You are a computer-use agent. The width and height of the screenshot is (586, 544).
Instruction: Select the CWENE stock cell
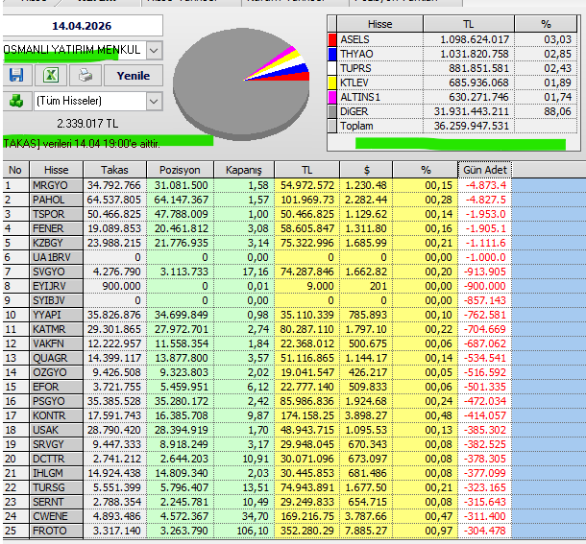click(x=56, y=516)
